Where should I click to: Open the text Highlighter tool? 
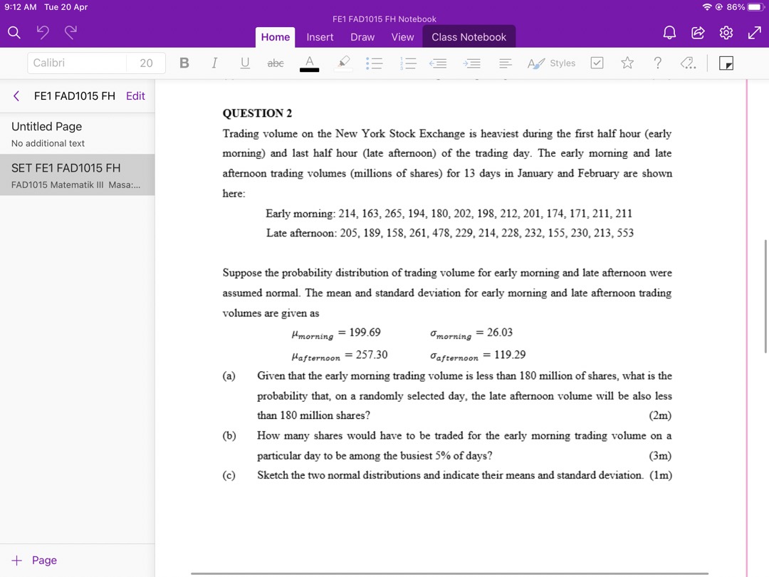coord(342,63)
